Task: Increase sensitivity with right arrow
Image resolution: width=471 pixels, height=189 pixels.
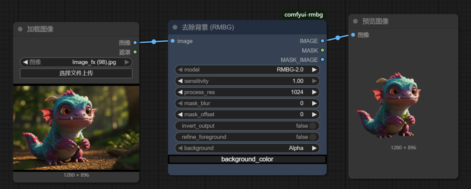Action: [x=314, y=81]
